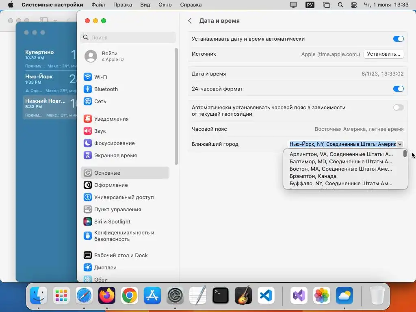The width and height of the screenshot is (416, 312).
Task: Open Фокусирование focus settings
Action: tap(125, 143)
